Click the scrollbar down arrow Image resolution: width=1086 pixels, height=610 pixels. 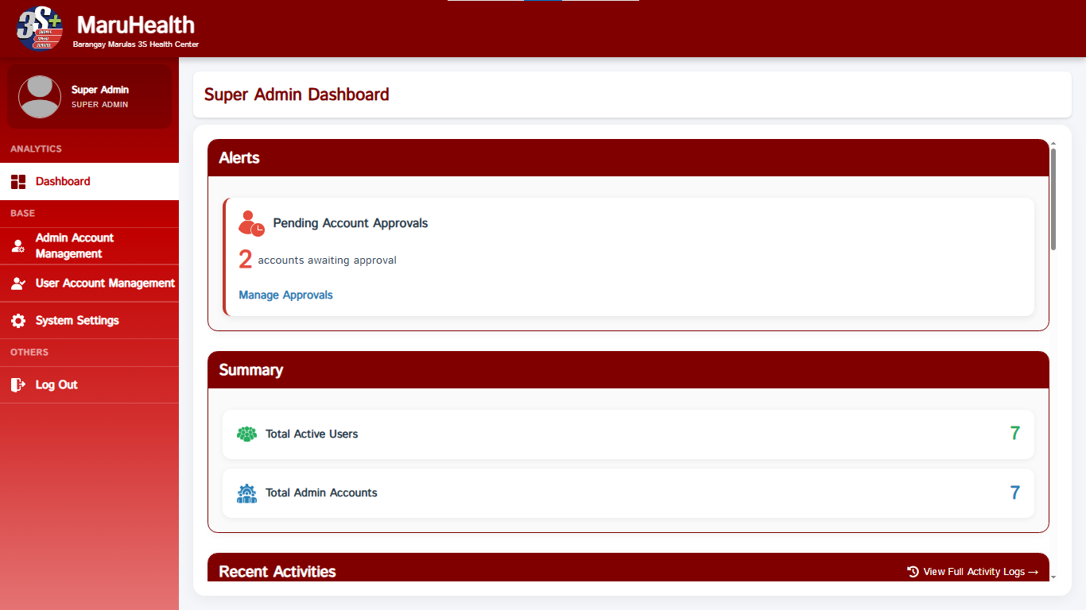point(1053,577)
